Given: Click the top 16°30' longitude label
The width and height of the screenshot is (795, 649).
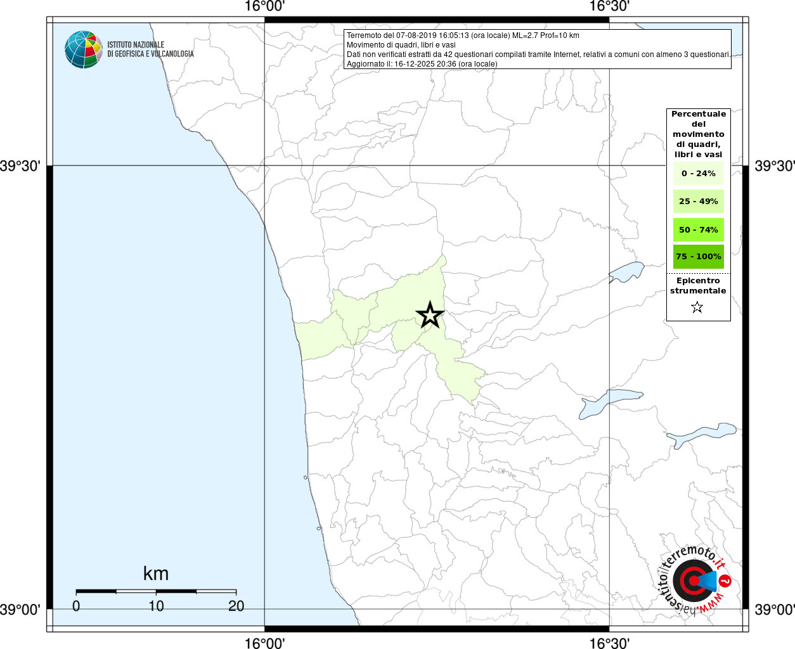Looking at the screenshot, I should click(x=609, y=6).
